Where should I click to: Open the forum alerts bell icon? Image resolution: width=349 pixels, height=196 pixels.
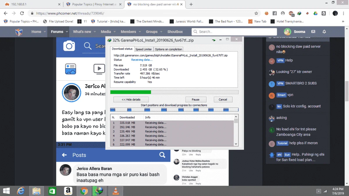(x=324, y=32)
